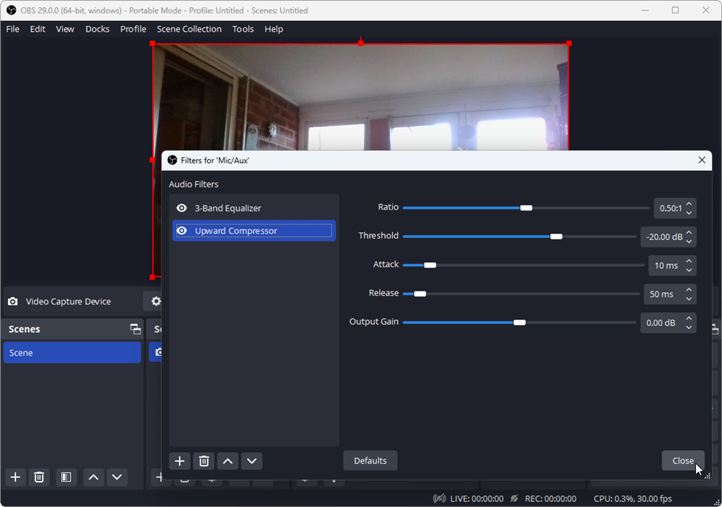Screen dimensions: 722x507
Task: Increase Ratio value with up arrow
Action: click(689, 203)
